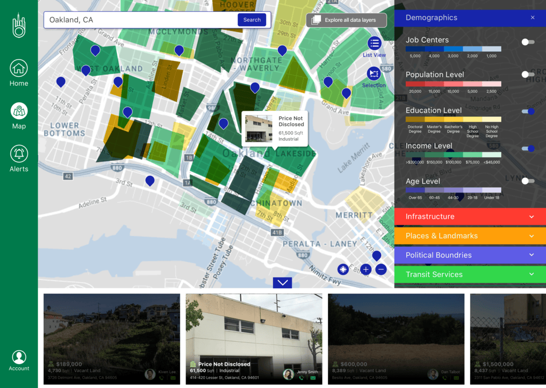Viewport: 546px width, 388px height.
Task: Click Dan Talbot's agent avatar
Action: (x=433, y=374)
